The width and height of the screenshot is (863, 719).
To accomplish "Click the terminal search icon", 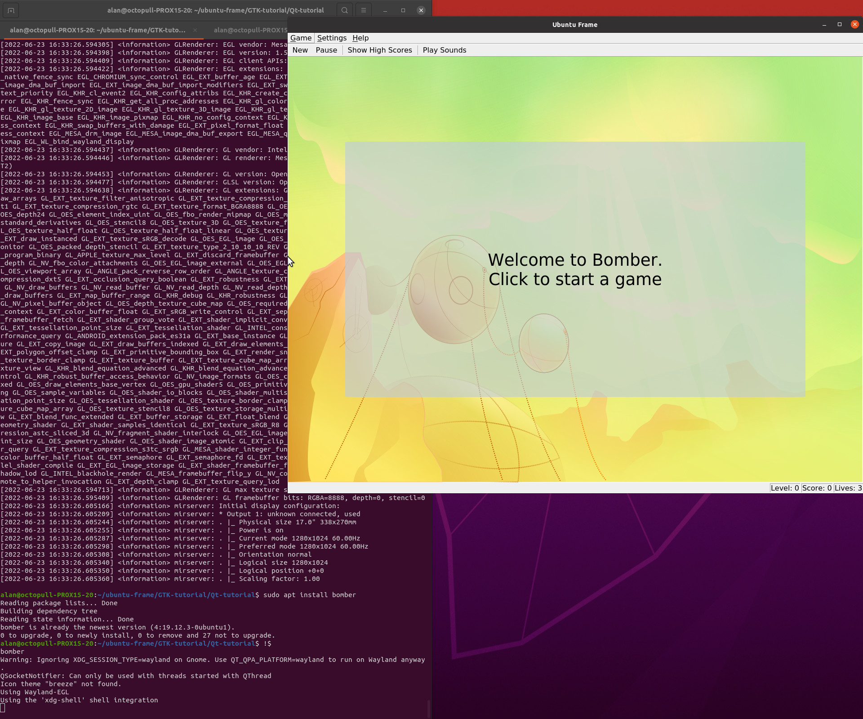I will pyautogui.click(x=345, y=10).
